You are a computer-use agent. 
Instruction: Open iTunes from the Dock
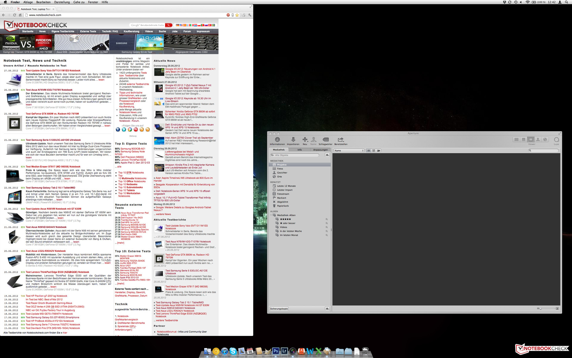[x=225, y=351]
